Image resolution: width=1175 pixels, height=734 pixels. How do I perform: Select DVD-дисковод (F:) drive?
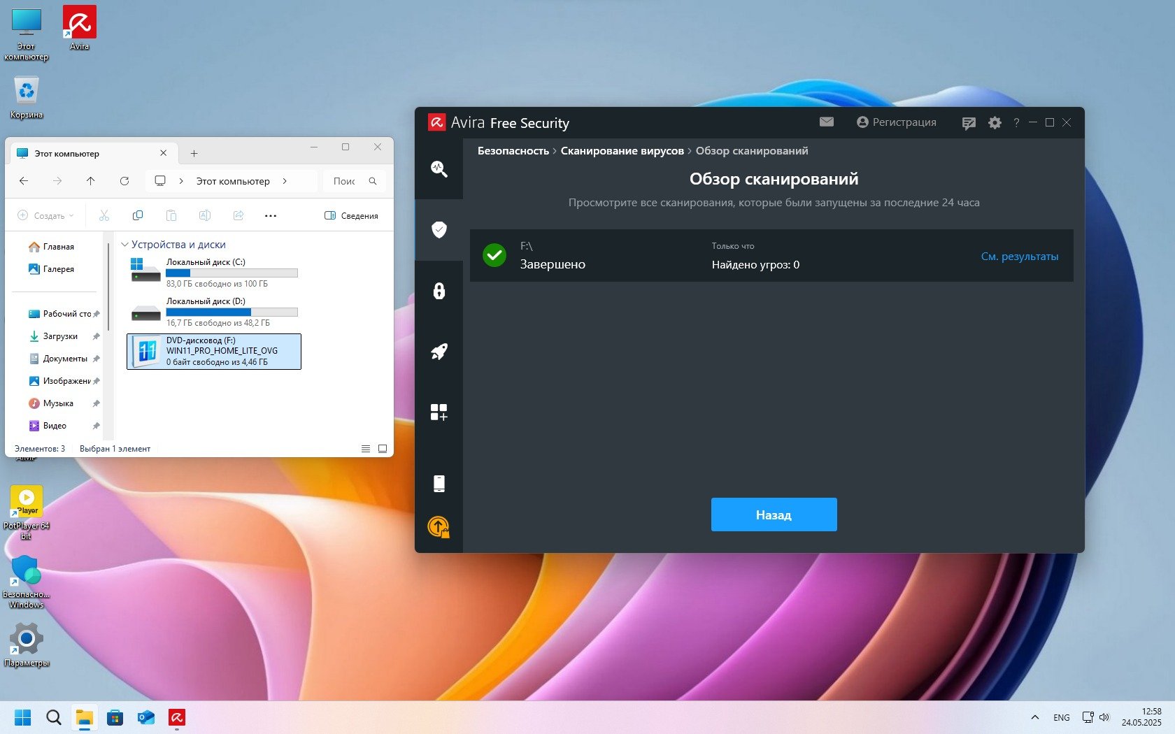[214, 351]
